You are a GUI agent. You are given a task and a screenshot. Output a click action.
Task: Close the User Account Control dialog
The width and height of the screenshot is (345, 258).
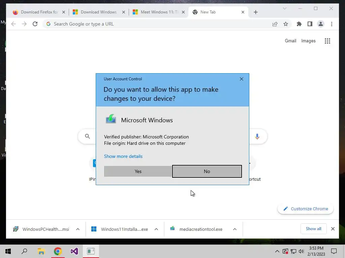pyautogui.click(x=241, y=79)
